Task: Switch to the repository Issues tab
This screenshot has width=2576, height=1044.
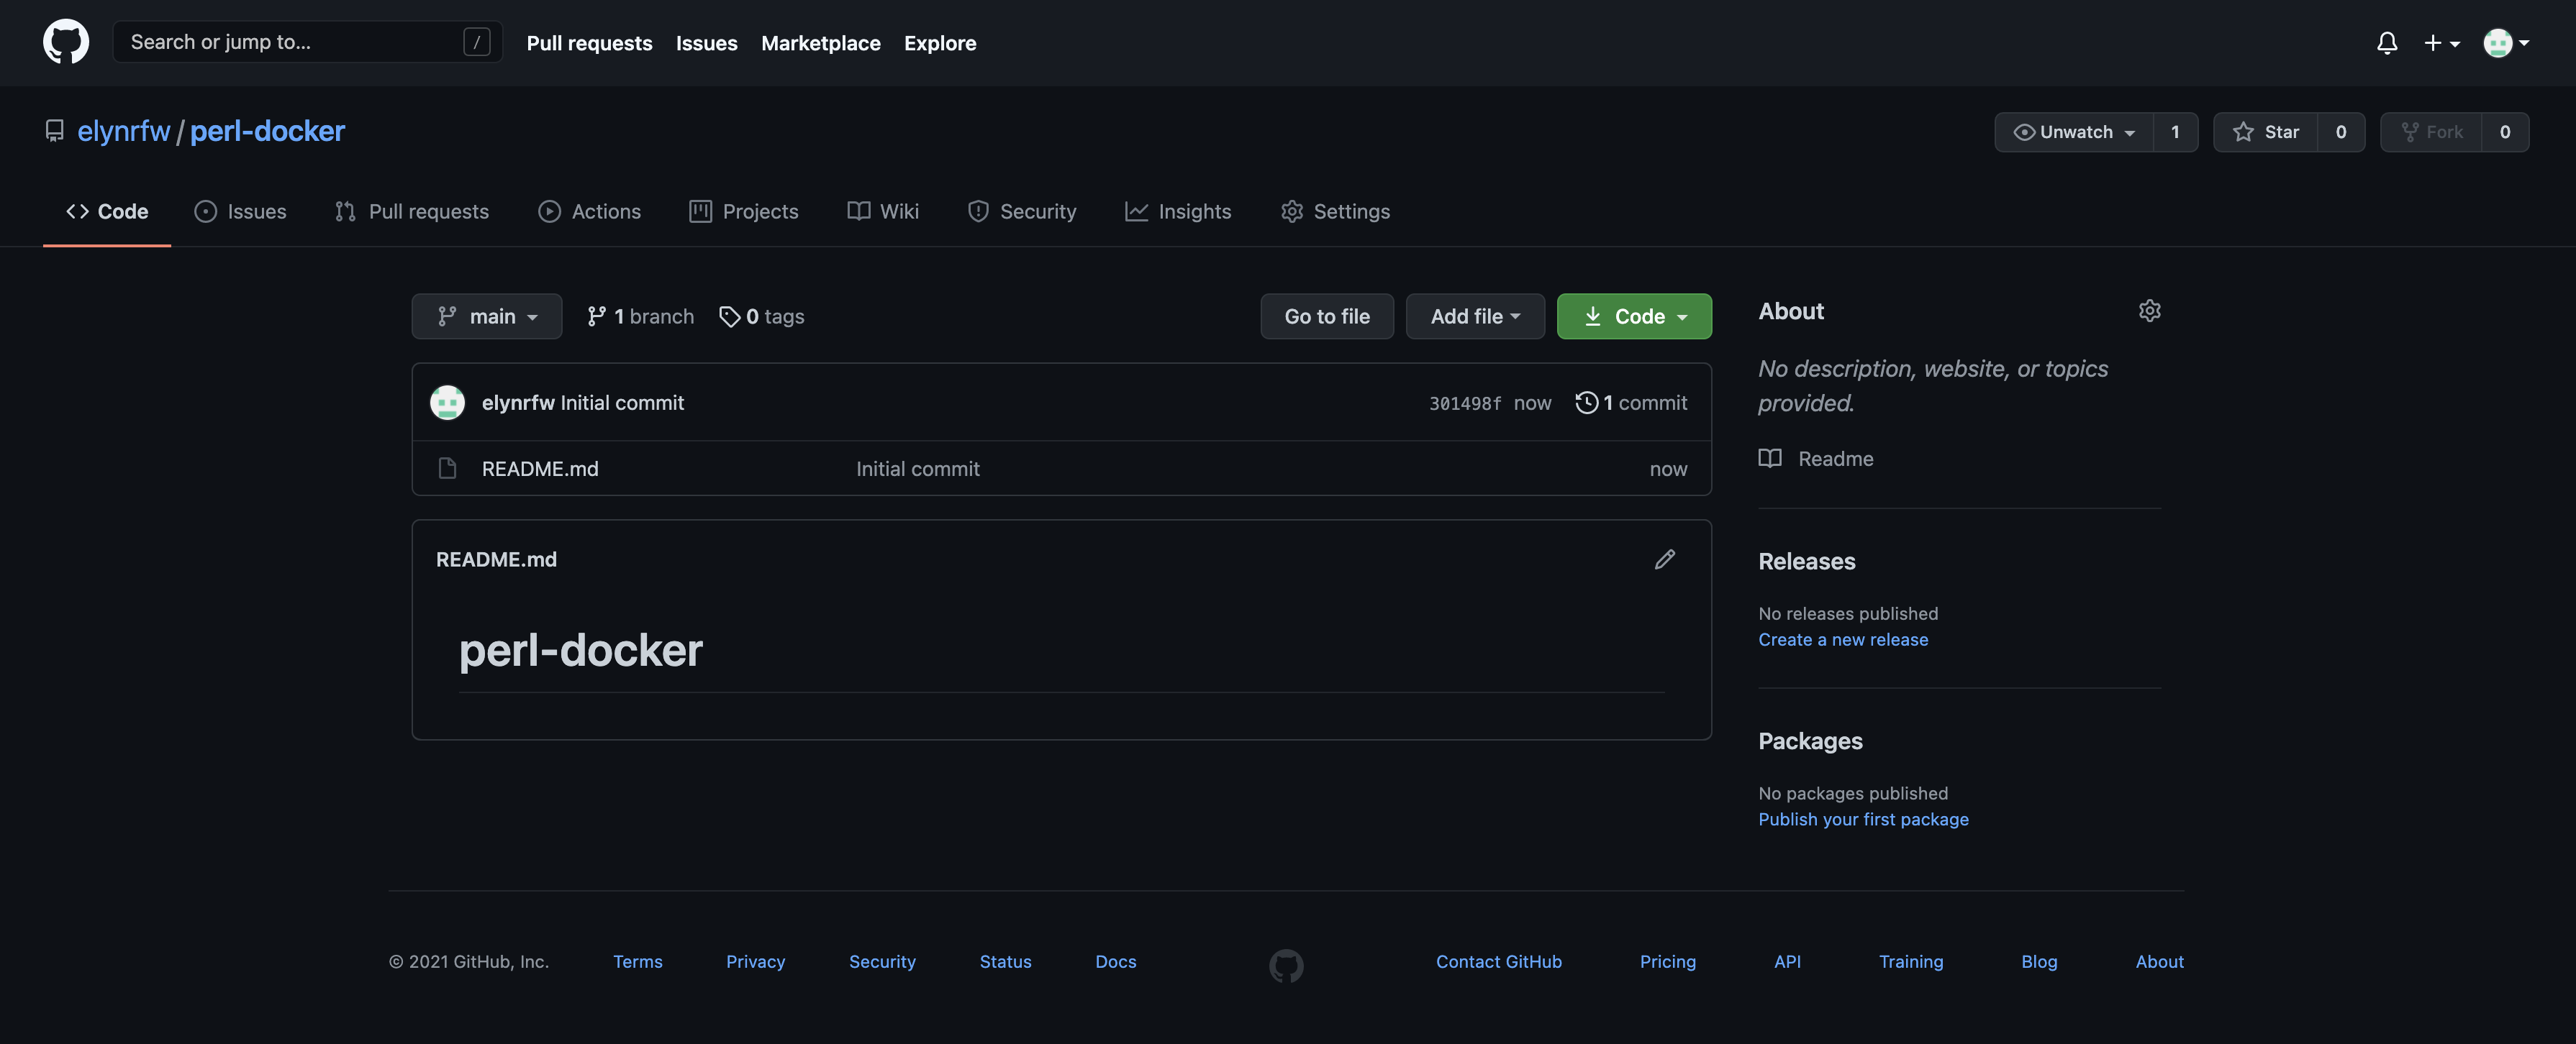Action: point(240,211)
